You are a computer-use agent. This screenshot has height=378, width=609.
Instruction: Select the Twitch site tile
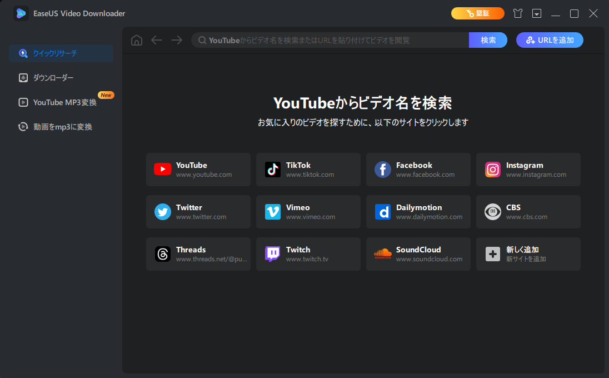click(x=308, y=254)
